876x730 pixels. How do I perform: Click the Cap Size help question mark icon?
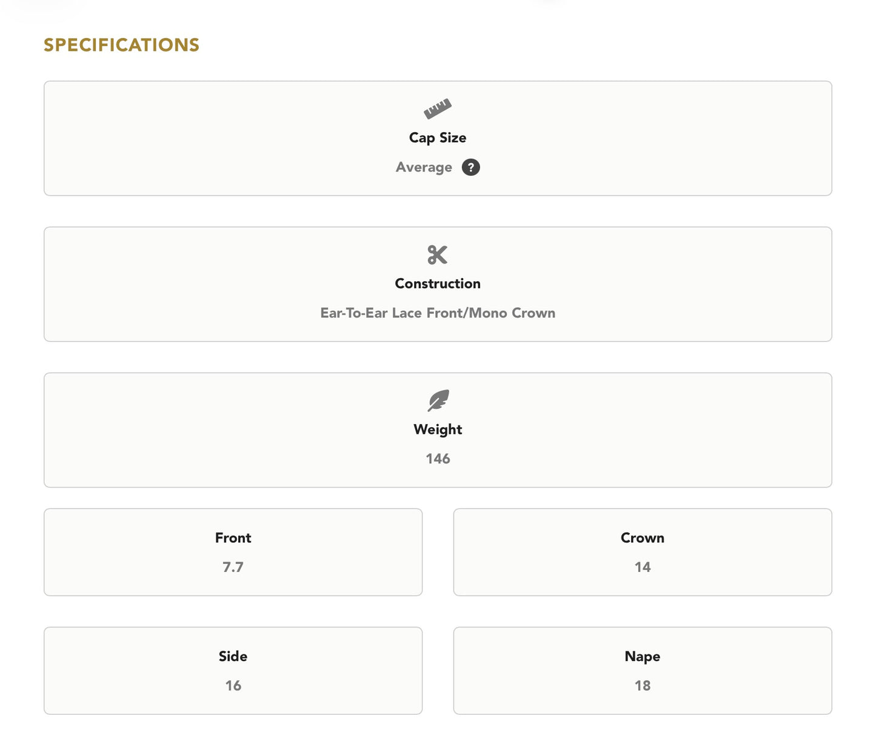pyautogui.click(x=470, y=167)
